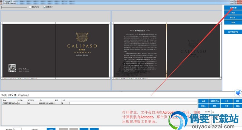This screenshot has height=130, width=242.
Task: Click the 重复 (repeat) column header
Action: (x=58, y=100)
